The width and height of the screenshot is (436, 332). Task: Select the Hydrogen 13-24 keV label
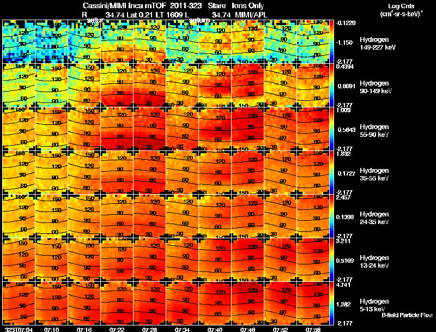pos(374,262)
